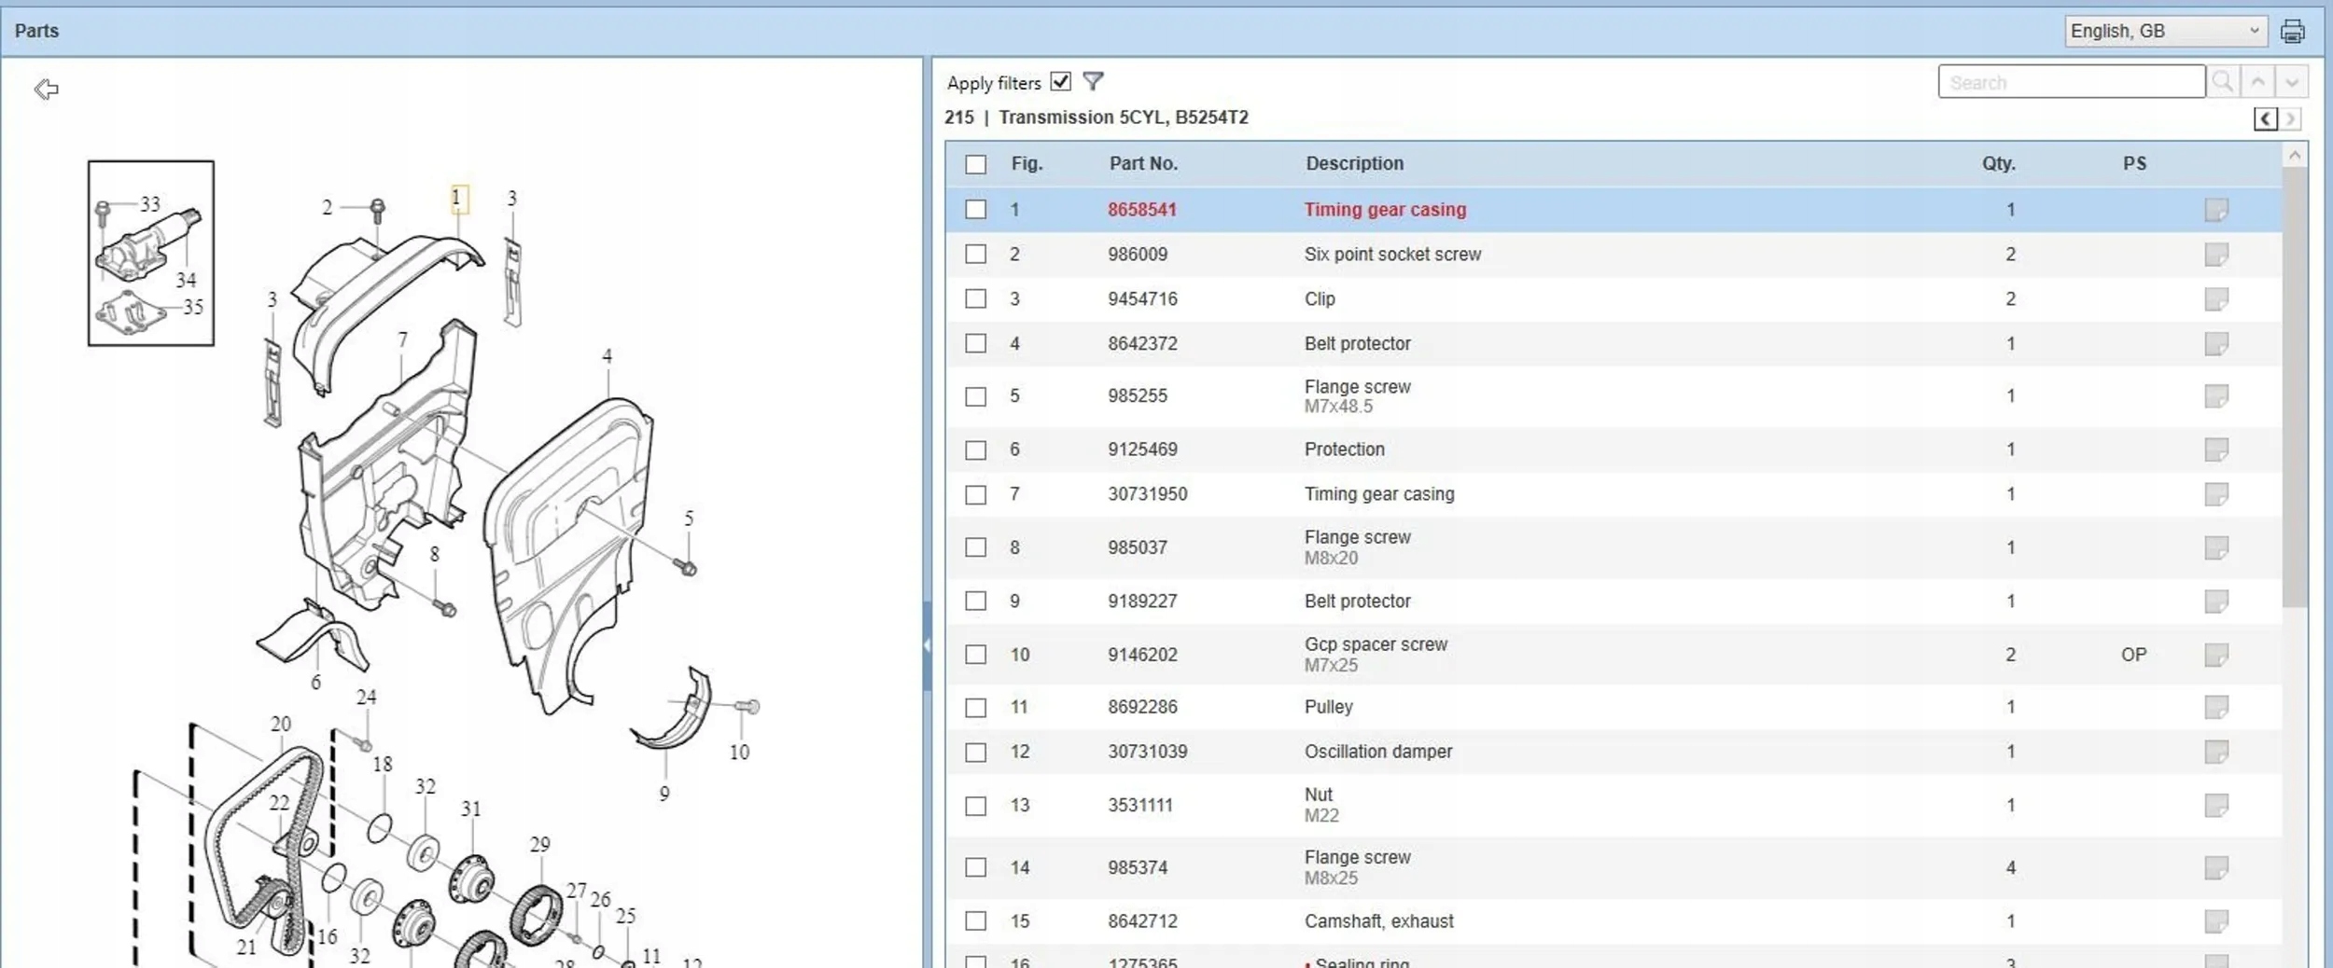The image size is (2333, 968).
Task: Sort by Part No. column header
Action: pos(1143,164)
